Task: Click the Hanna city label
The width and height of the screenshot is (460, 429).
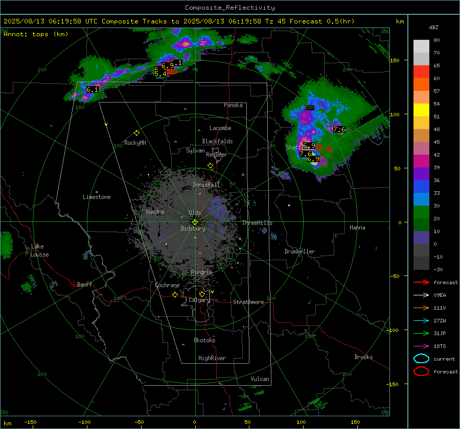Action: tap(357, 228)
